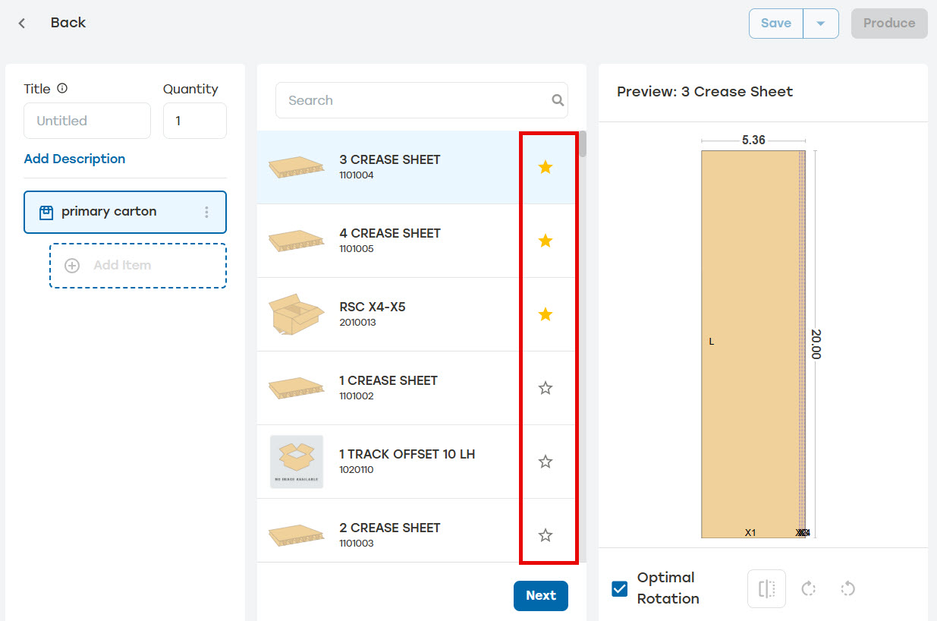Click the 20.00 length dimension
The image size is (937, 621).
click(x=816, y=344)
